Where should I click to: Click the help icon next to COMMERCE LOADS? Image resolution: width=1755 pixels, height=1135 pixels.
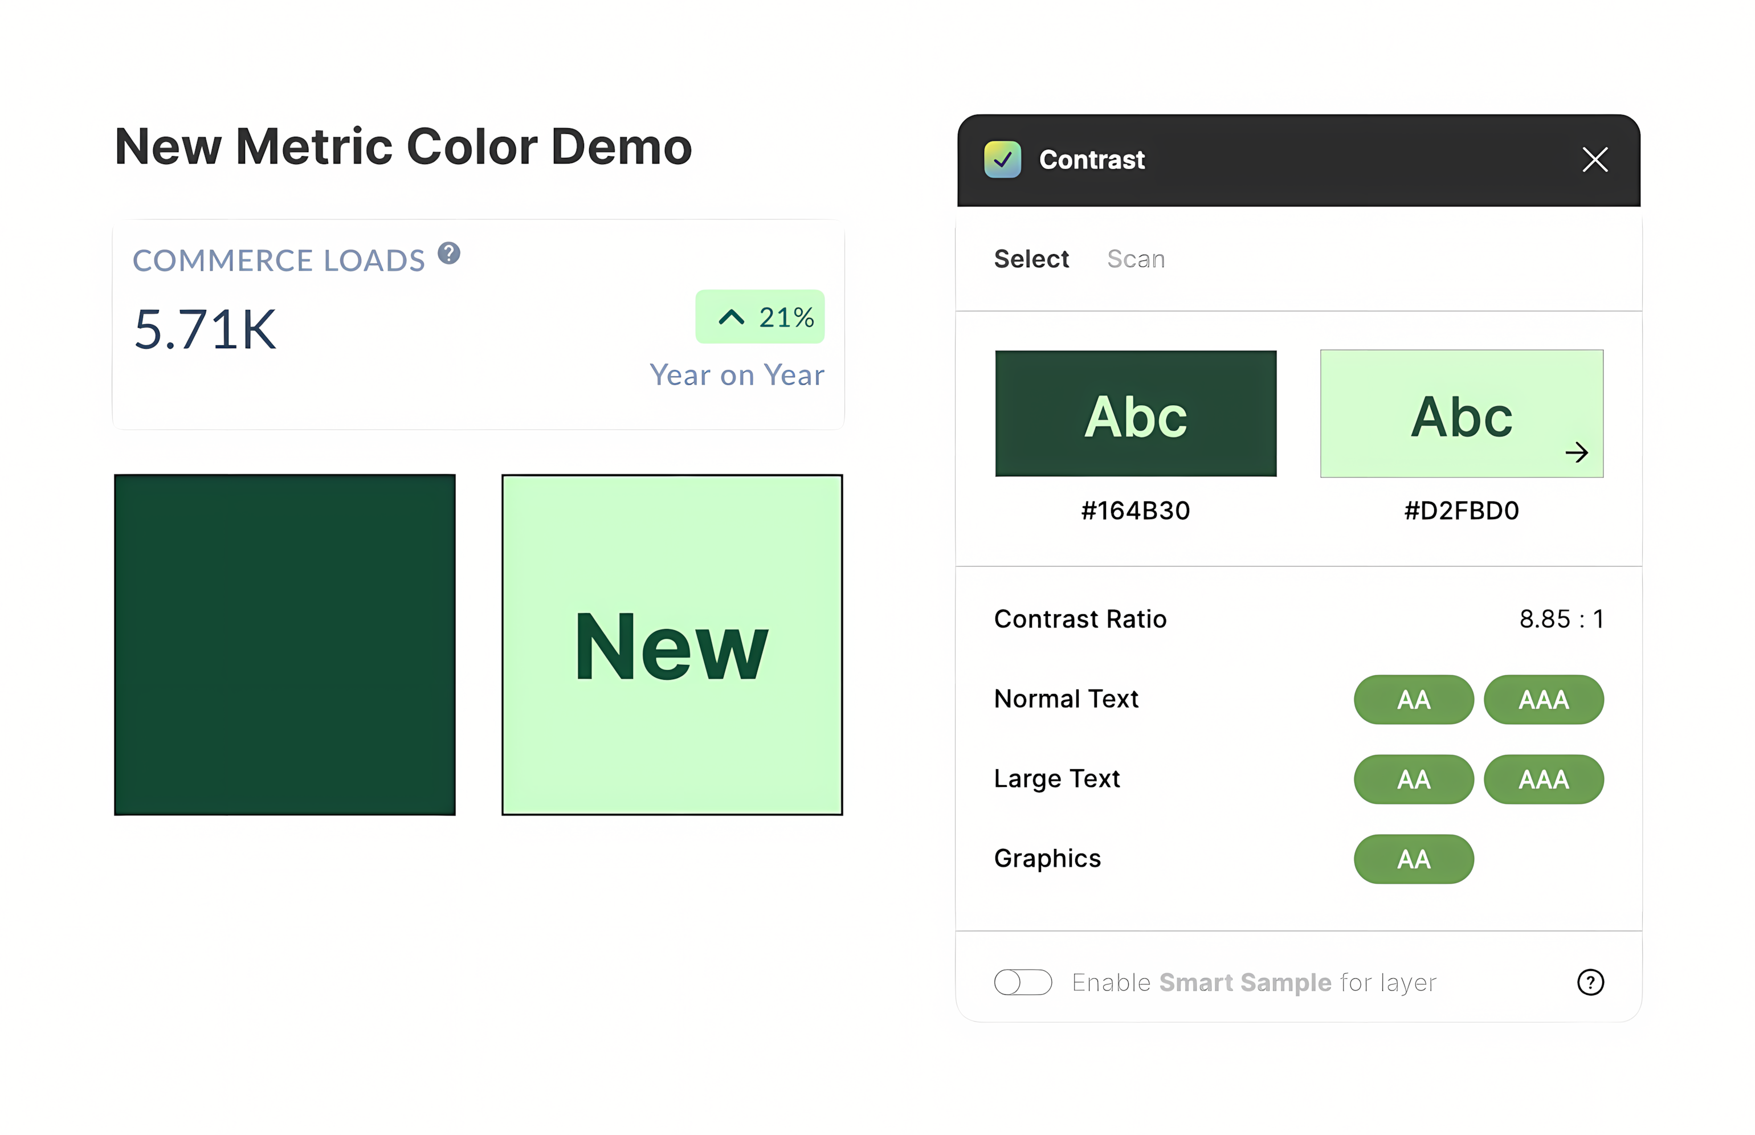click(449, 254)
